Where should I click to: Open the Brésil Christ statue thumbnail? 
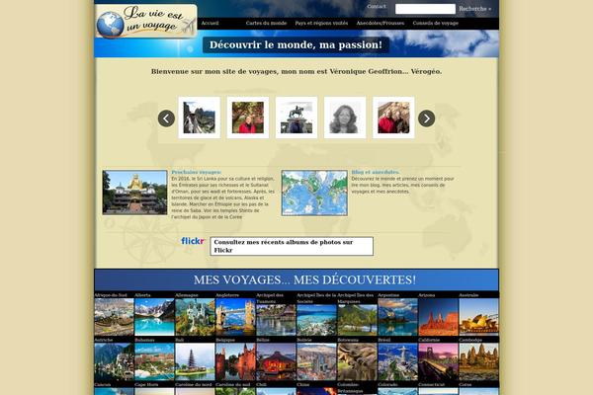coord(397,361)
